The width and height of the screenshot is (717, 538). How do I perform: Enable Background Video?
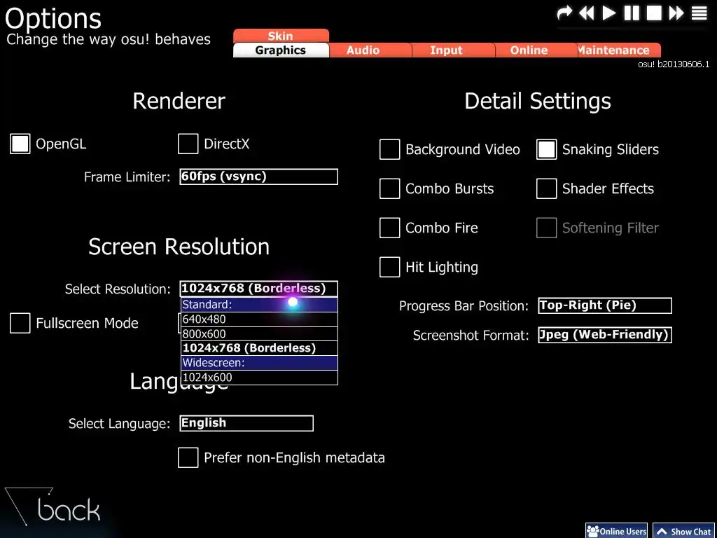coord(389,150)
